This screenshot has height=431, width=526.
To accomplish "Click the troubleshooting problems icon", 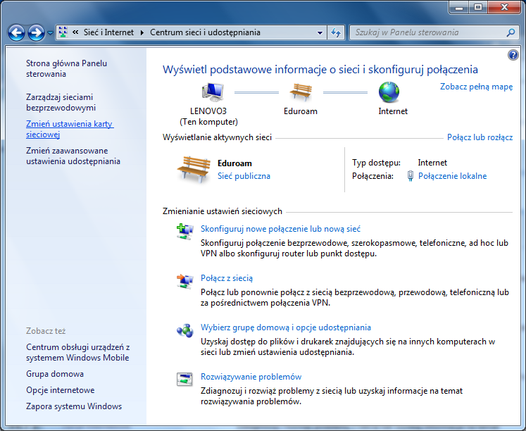I will [x=184, y=380].
